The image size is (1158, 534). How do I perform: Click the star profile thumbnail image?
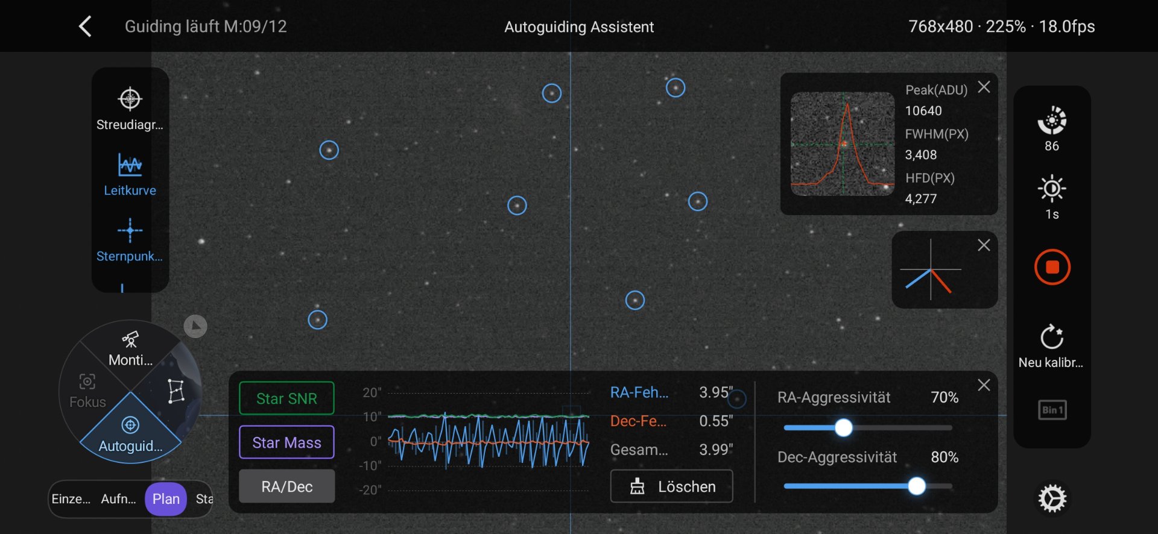(842, 143)
